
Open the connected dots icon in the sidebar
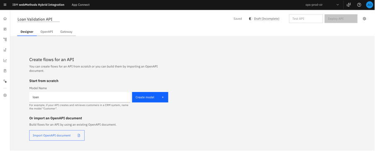[5, 81]
